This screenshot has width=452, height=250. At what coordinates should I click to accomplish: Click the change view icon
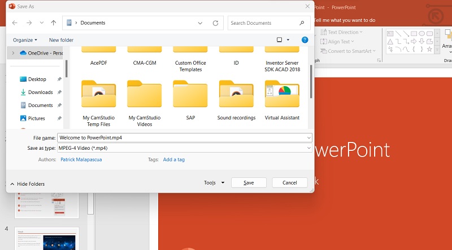click(x=279, y=39)
